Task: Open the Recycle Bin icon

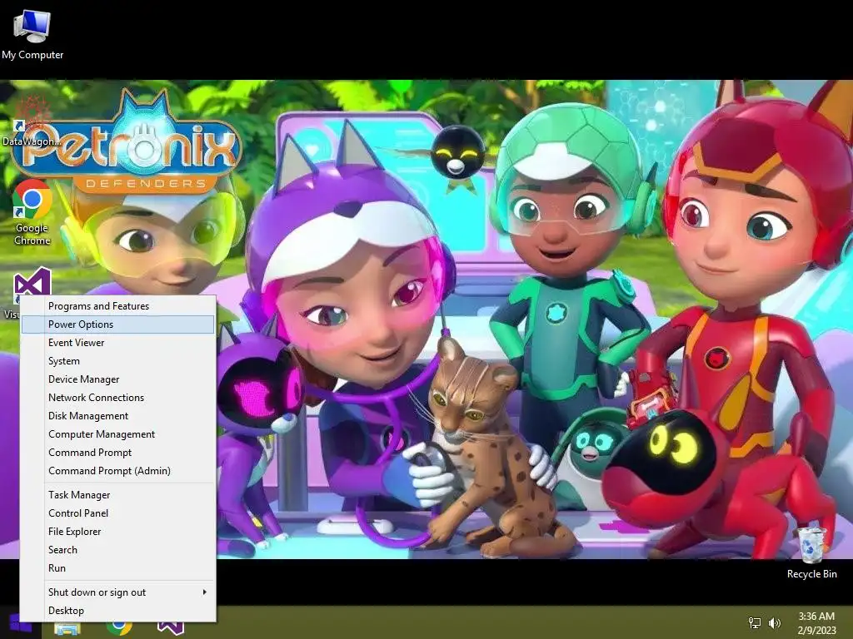Action: pyautogui.click(x=811, y=552)
